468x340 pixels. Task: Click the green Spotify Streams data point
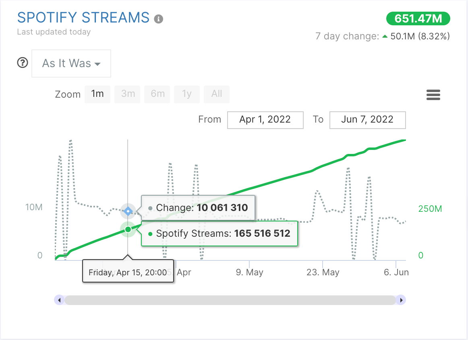click(128, 229)
